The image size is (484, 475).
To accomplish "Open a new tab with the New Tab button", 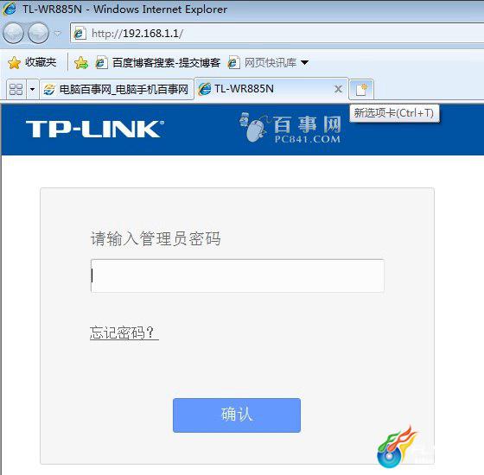I will click(361, 90).
